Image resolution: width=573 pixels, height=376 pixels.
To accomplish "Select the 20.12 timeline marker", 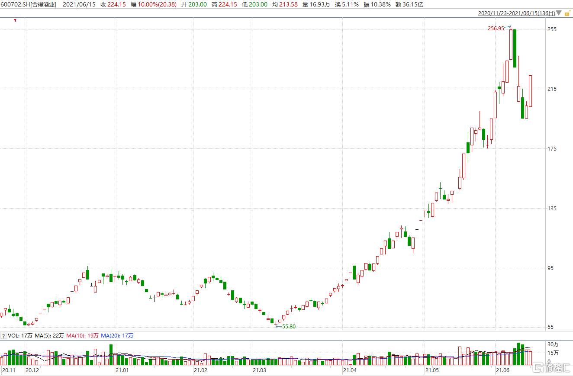I will (32, 370).
